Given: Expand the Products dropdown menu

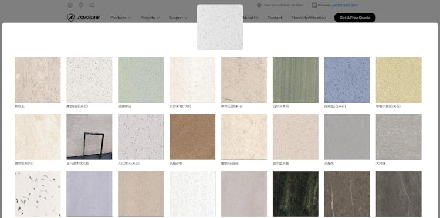Looking at the screenshot, I should coord(120,18).
